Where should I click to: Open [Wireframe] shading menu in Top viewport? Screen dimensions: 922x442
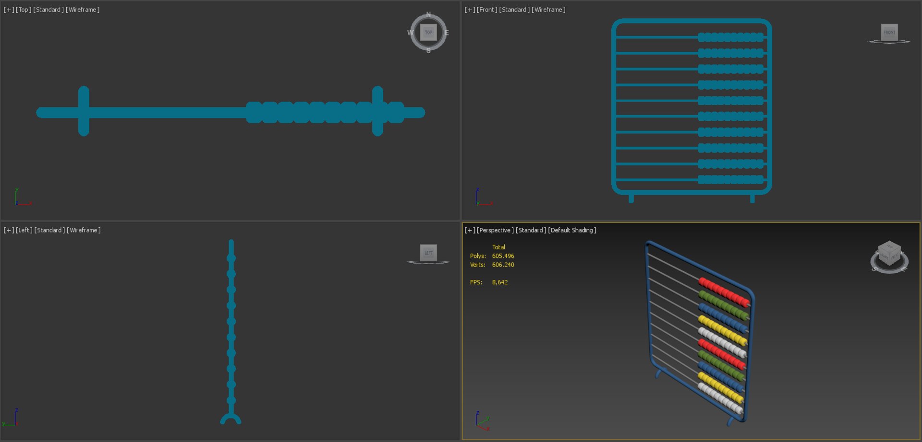coord(83,10)
